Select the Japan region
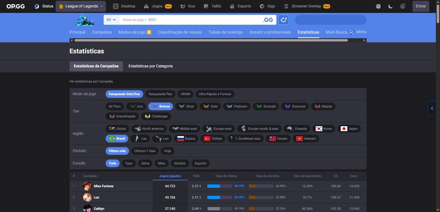Screen dimensions: 440x212 349,129
